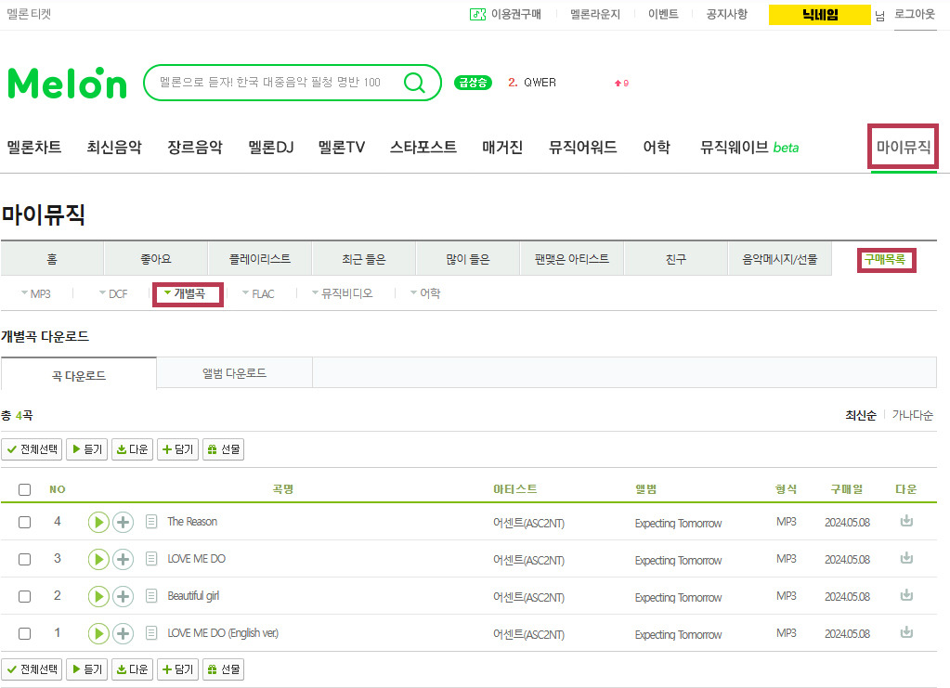Click the Melon search input field
The height and width of the screenshot is (688, 950).
[271, 83]
